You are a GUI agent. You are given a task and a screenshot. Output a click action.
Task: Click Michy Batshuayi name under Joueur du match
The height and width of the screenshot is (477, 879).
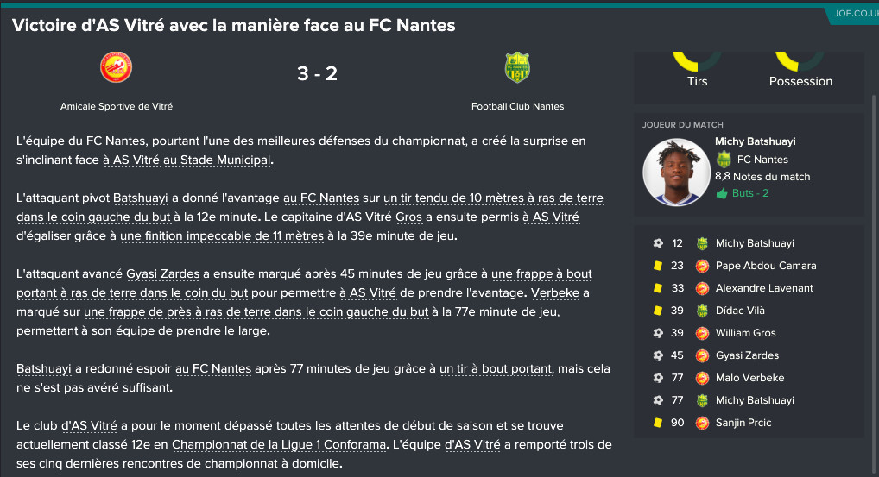(756, 141)
